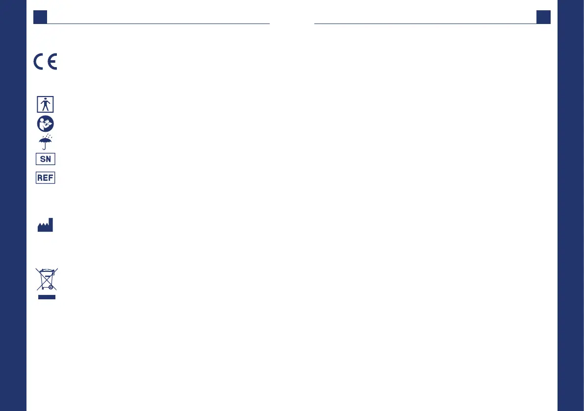The height and width of the screenshot is (411, 584).
Task: Click the blue square at top-right page corner
Action: click(x=543, y=17)
